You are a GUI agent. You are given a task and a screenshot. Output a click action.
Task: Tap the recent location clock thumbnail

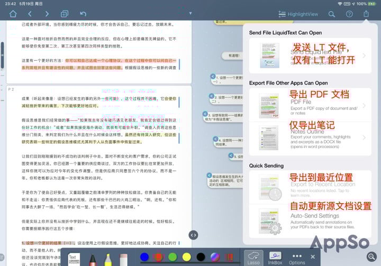270,188
